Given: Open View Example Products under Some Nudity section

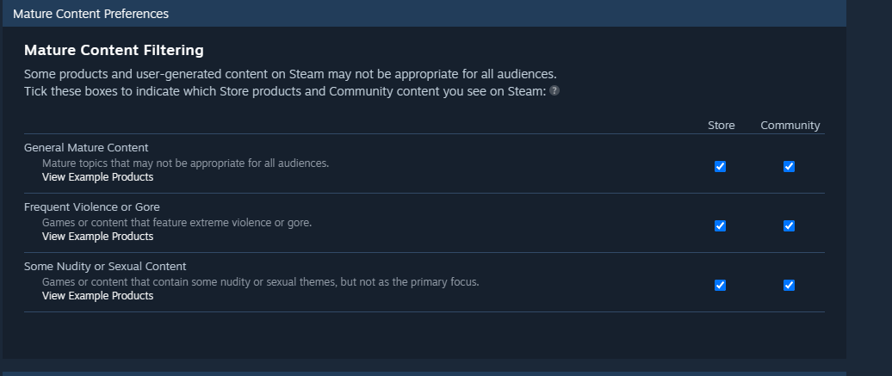Looking at the screenshot, I should pos(97,296).
